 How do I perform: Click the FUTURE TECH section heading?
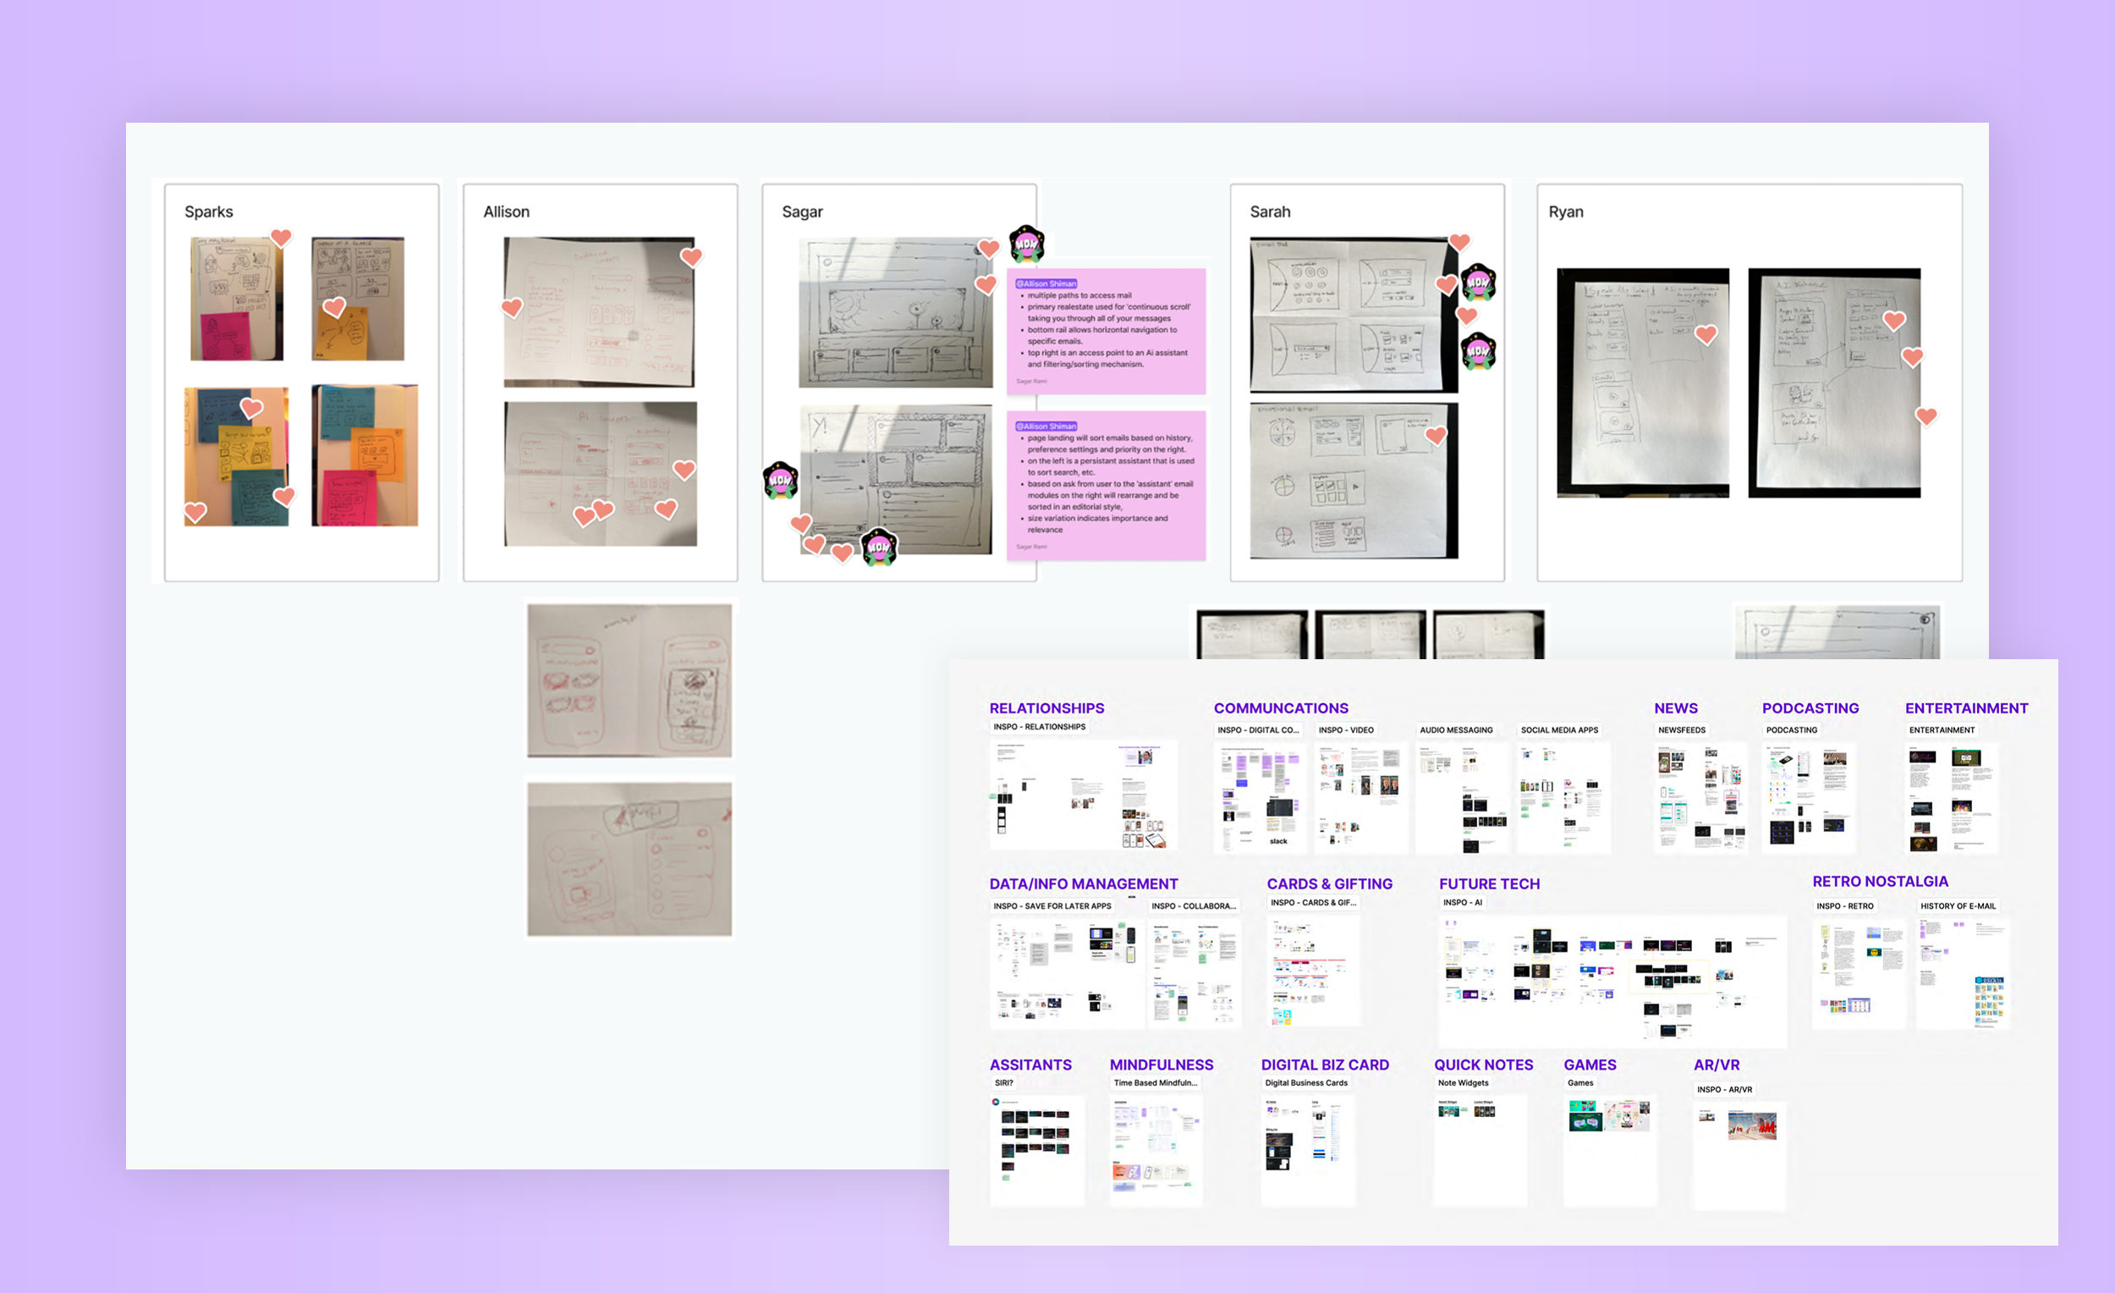pyautogui.click(x=1488, y=883)
